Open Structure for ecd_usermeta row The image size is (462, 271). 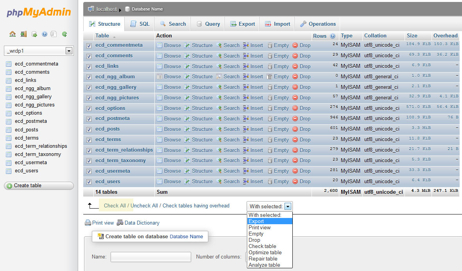(198, 171)
